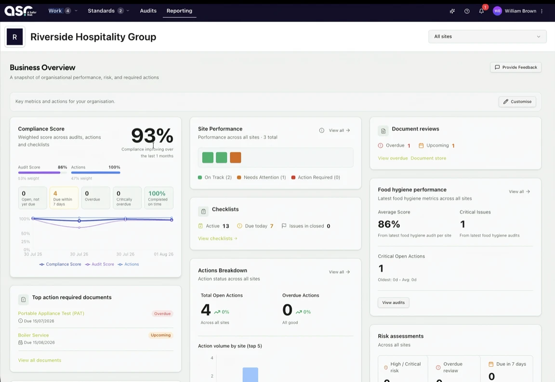Toggle Needs Attention (1) legend item

[261, 177]
